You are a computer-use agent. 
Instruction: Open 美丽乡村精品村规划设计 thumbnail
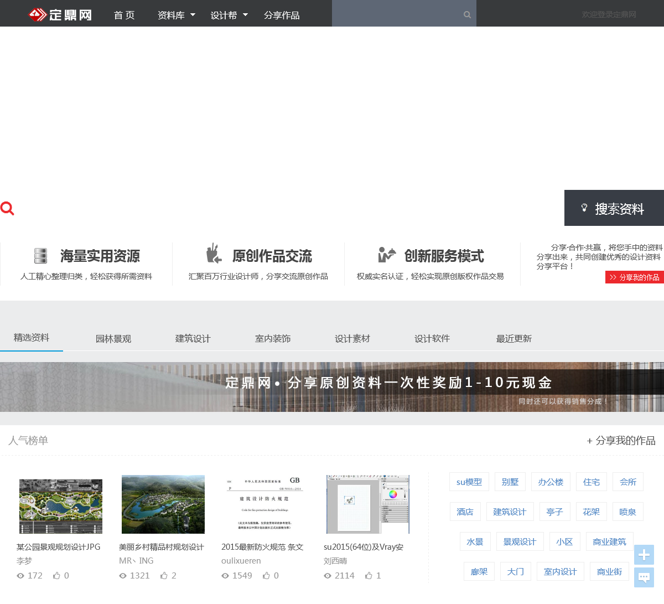(163, 504)
